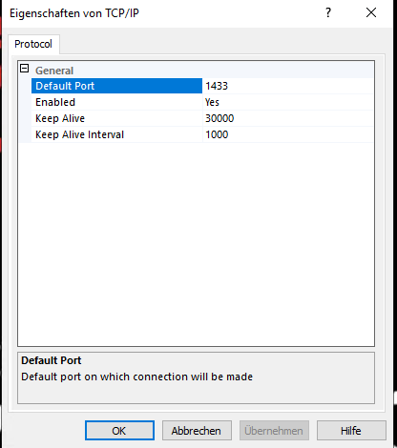The width and height of the screenshot is (397, 448).
Task: Confirm with the OK button
Action: [119, 431]
